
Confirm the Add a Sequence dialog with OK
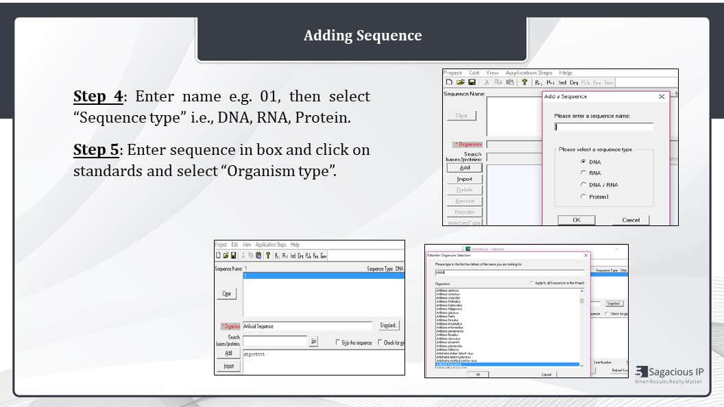coord(576,220)
